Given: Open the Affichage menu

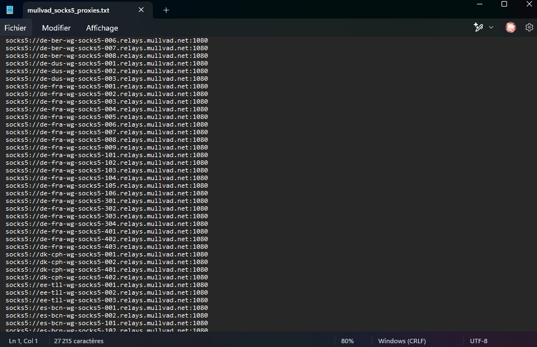Looking at the screenshot, I should pos(102,28).
